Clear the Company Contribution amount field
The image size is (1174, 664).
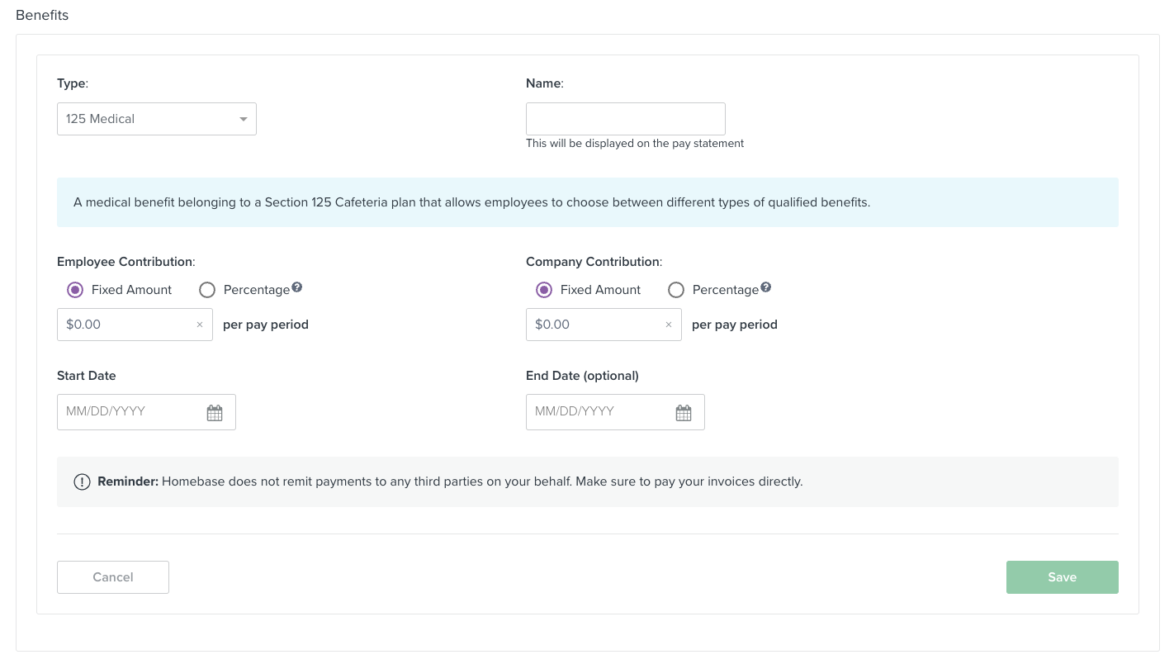pyautogui.click(x=668, y=325)
